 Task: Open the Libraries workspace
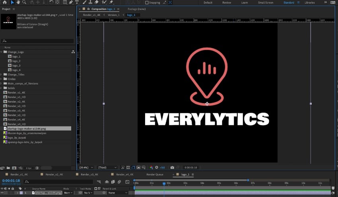(x=309, y=3)
